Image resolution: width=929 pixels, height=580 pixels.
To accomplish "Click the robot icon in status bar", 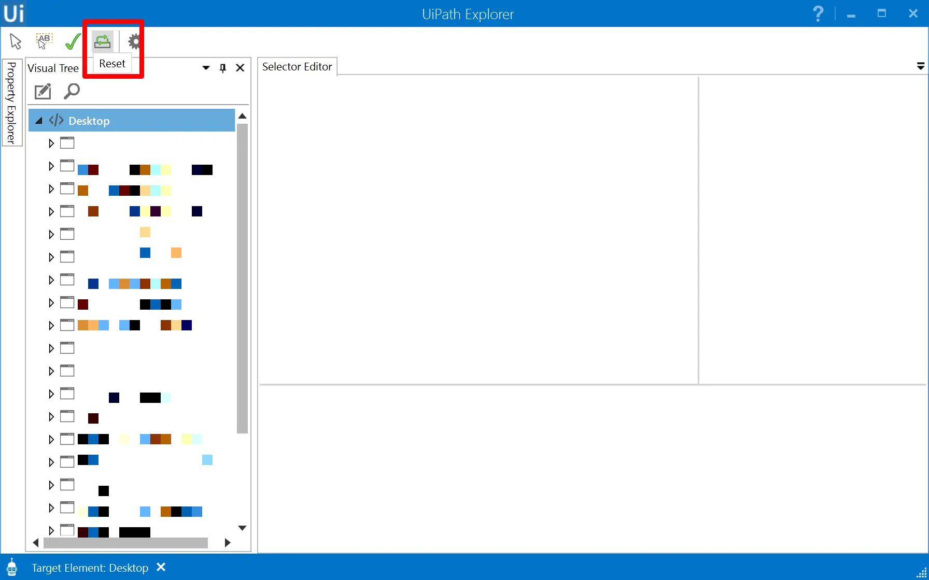I will pos(12,568).
